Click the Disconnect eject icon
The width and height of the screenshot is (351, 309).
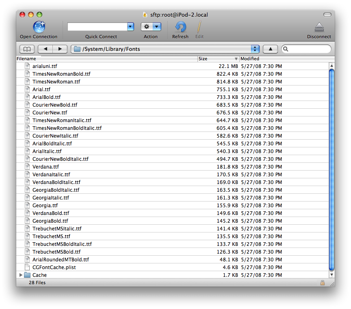tap(319, 27)
